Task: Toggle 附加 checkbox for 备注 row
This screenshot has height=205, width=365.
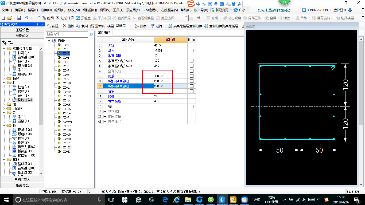Action: click(x=192, y=107)
